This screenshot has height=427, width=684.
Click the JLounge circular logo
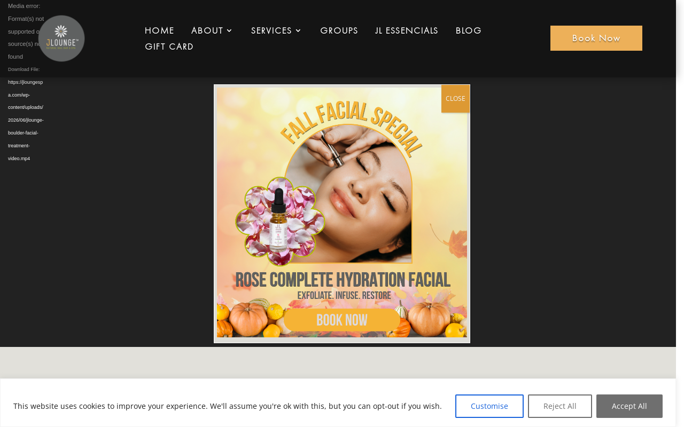pyautogui.click(x=61, y=38)
